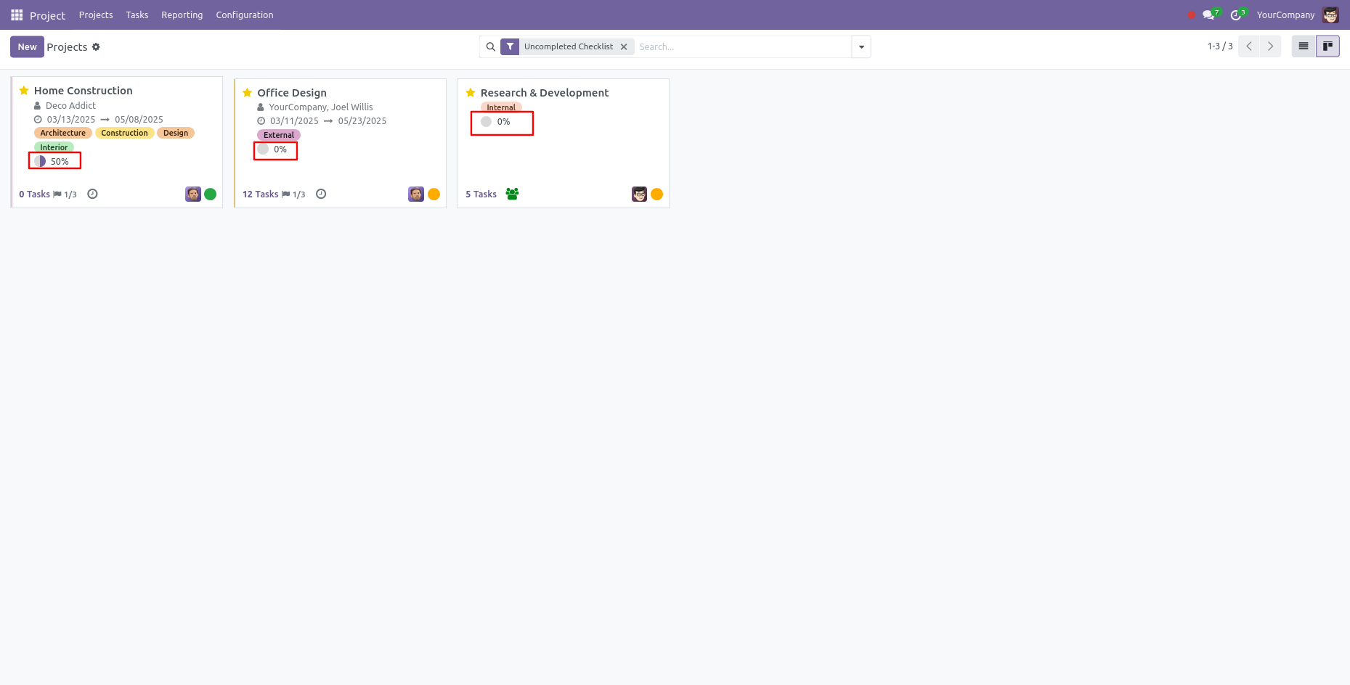Click the Search input field
The width and height of the screenshot is (1350, 685).
click(x=742, y=46)
